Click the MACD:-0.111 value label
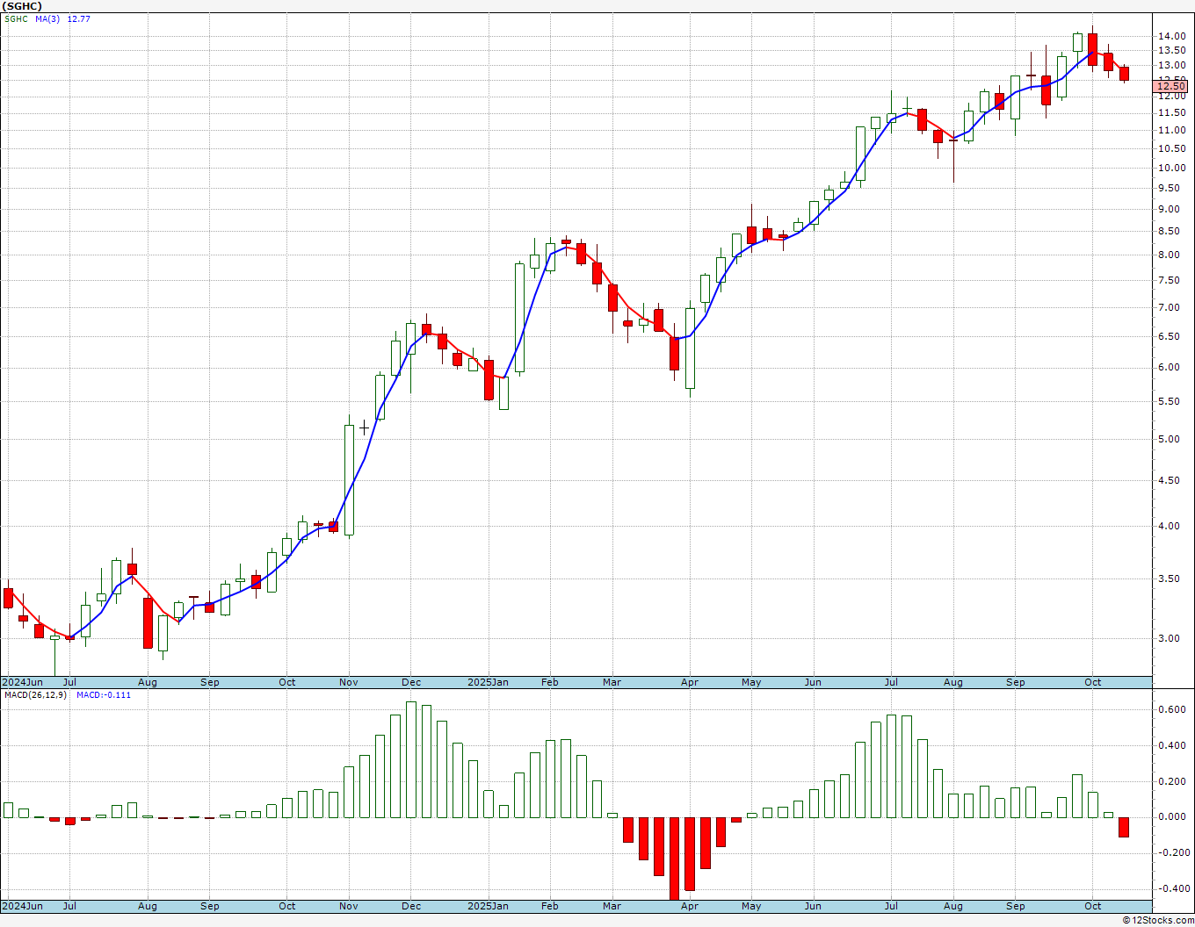The image size is (1195, 927). click(104, 695)
